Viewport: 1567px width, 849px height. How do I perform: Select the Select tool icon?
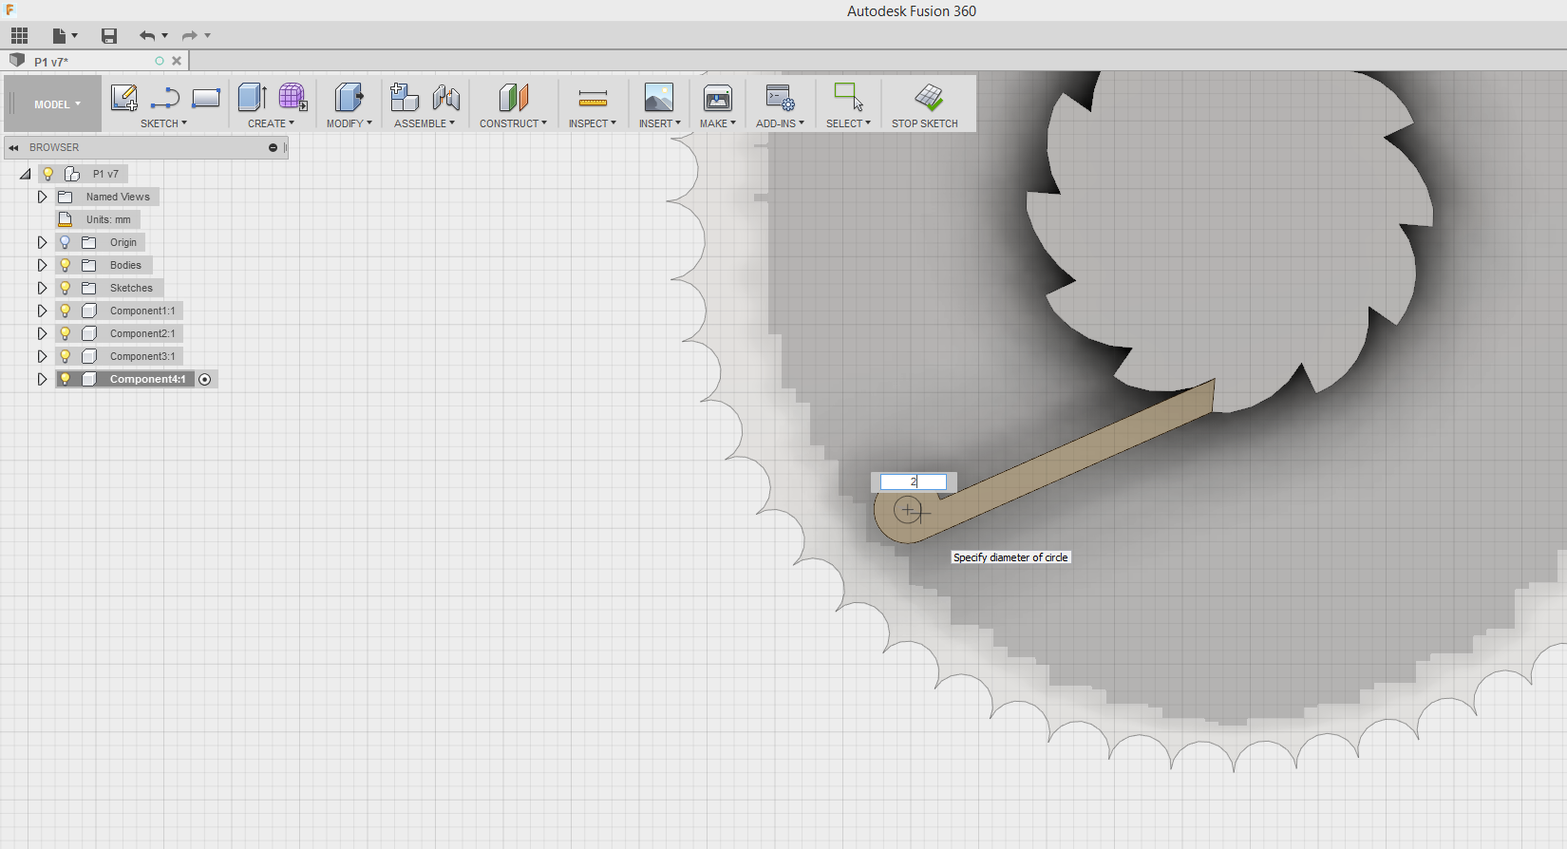click(848, 98)
